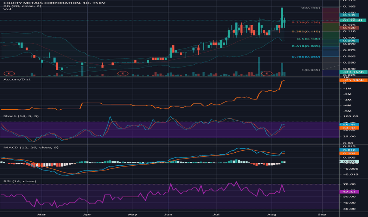Viewport: 368px width, 217px height.
Task: Click the Fibonacci 0.5(0.100) level label
Action: click(x=309, y=39)
